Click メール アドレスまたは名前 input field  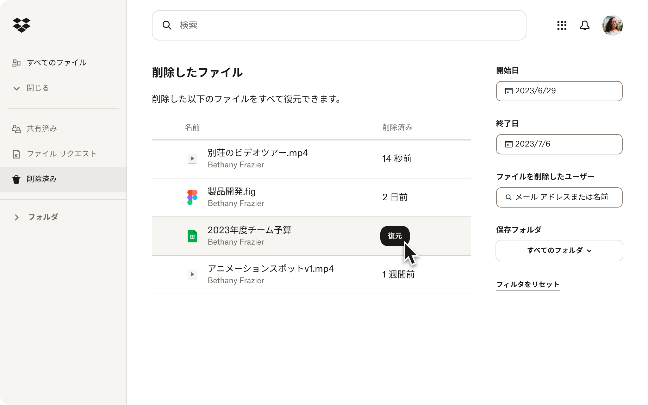[559, 197]
